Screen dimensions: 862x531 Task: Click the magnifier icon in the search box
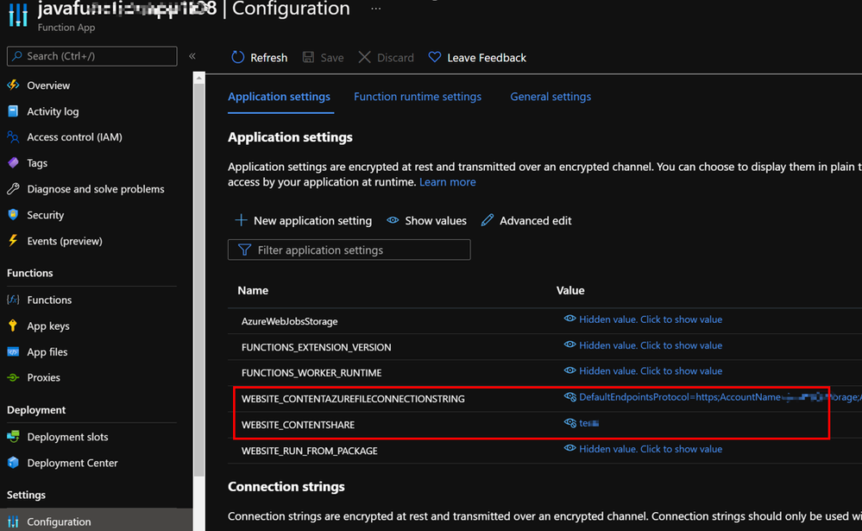(x=17, y=56)
